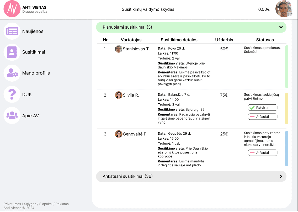Click Genovaitė P. avatar
This screenshot has height=212, width=298.
click(x=118, y=134)
